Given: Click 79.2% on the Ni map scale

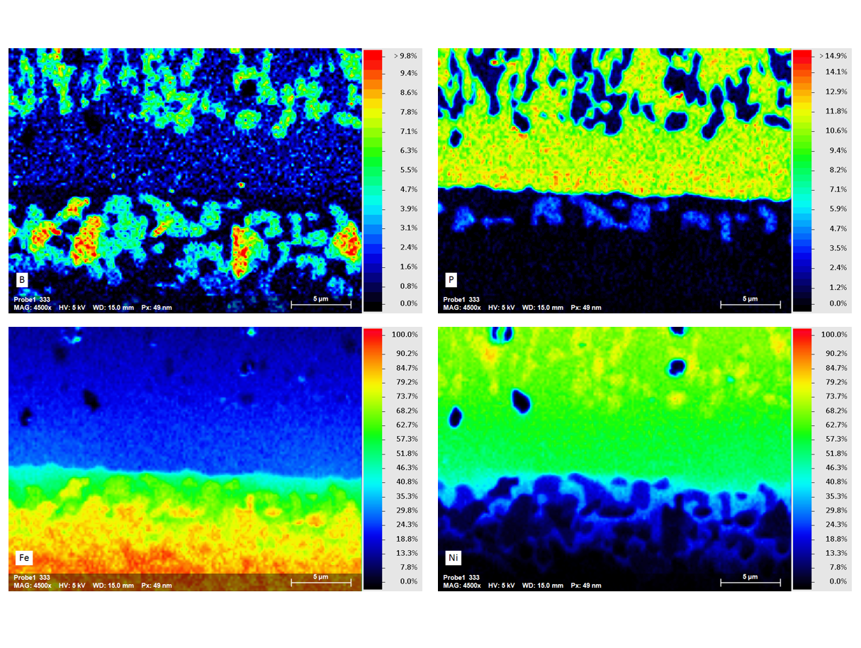Looking at the screenshot, I should coord(837,382).
